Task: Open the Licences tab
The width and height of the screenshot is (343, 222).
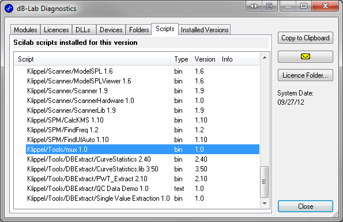Action: pyautogui.click(x=56, y=30)
